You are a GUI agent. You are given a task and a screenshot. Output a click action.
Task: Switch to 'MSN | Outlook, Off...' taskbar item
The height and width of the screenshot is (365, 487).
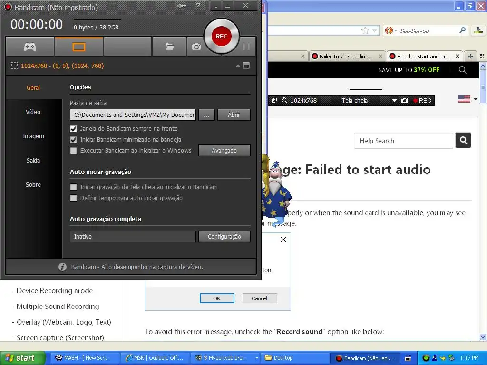(x=154, y=358)
